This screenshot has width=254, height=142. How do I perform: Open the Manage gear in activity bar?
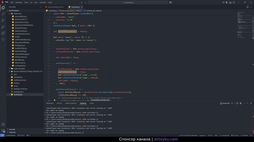[x=3, y=131]
